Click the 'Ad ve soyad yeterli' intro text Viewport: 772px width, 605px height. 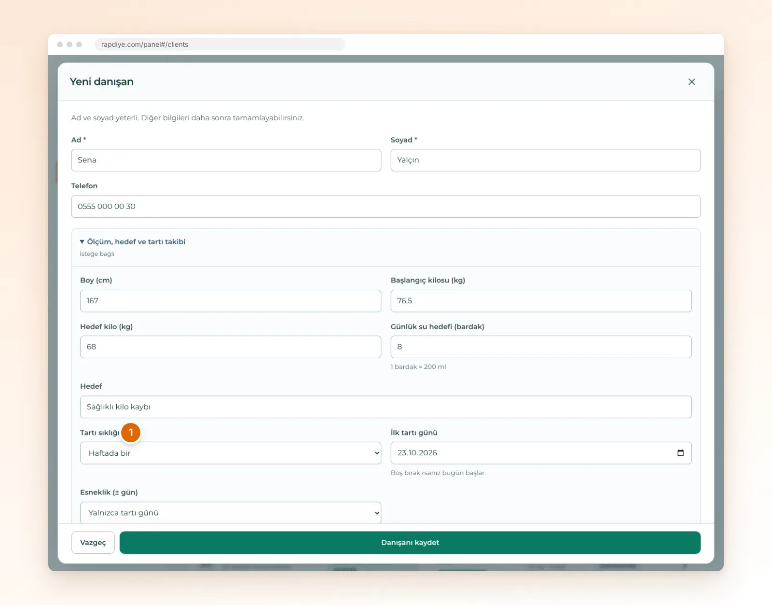click(188, 118)
